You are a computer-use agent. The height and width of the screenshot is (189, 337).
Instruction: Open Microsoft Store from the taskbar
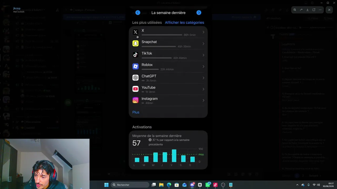pos(177,185)
